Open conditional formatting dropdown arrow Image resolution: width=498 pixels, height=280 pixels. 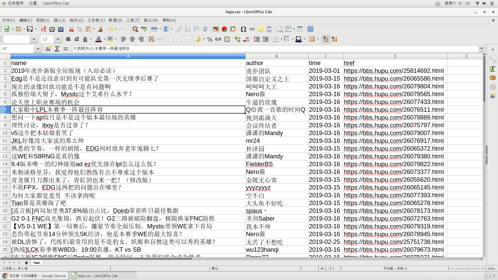click(318, 39)
